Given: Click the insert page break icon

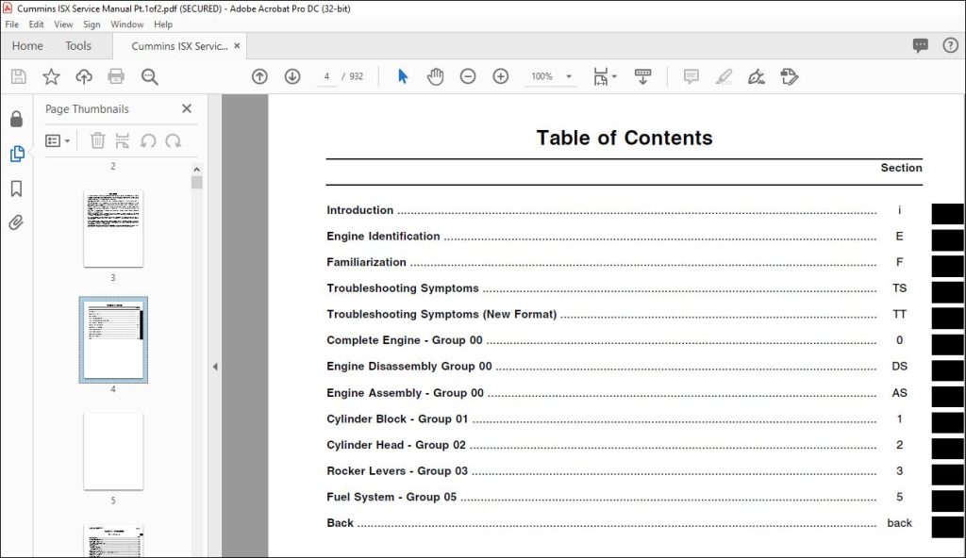Looking at the screenshot, I should coord(123,141).
